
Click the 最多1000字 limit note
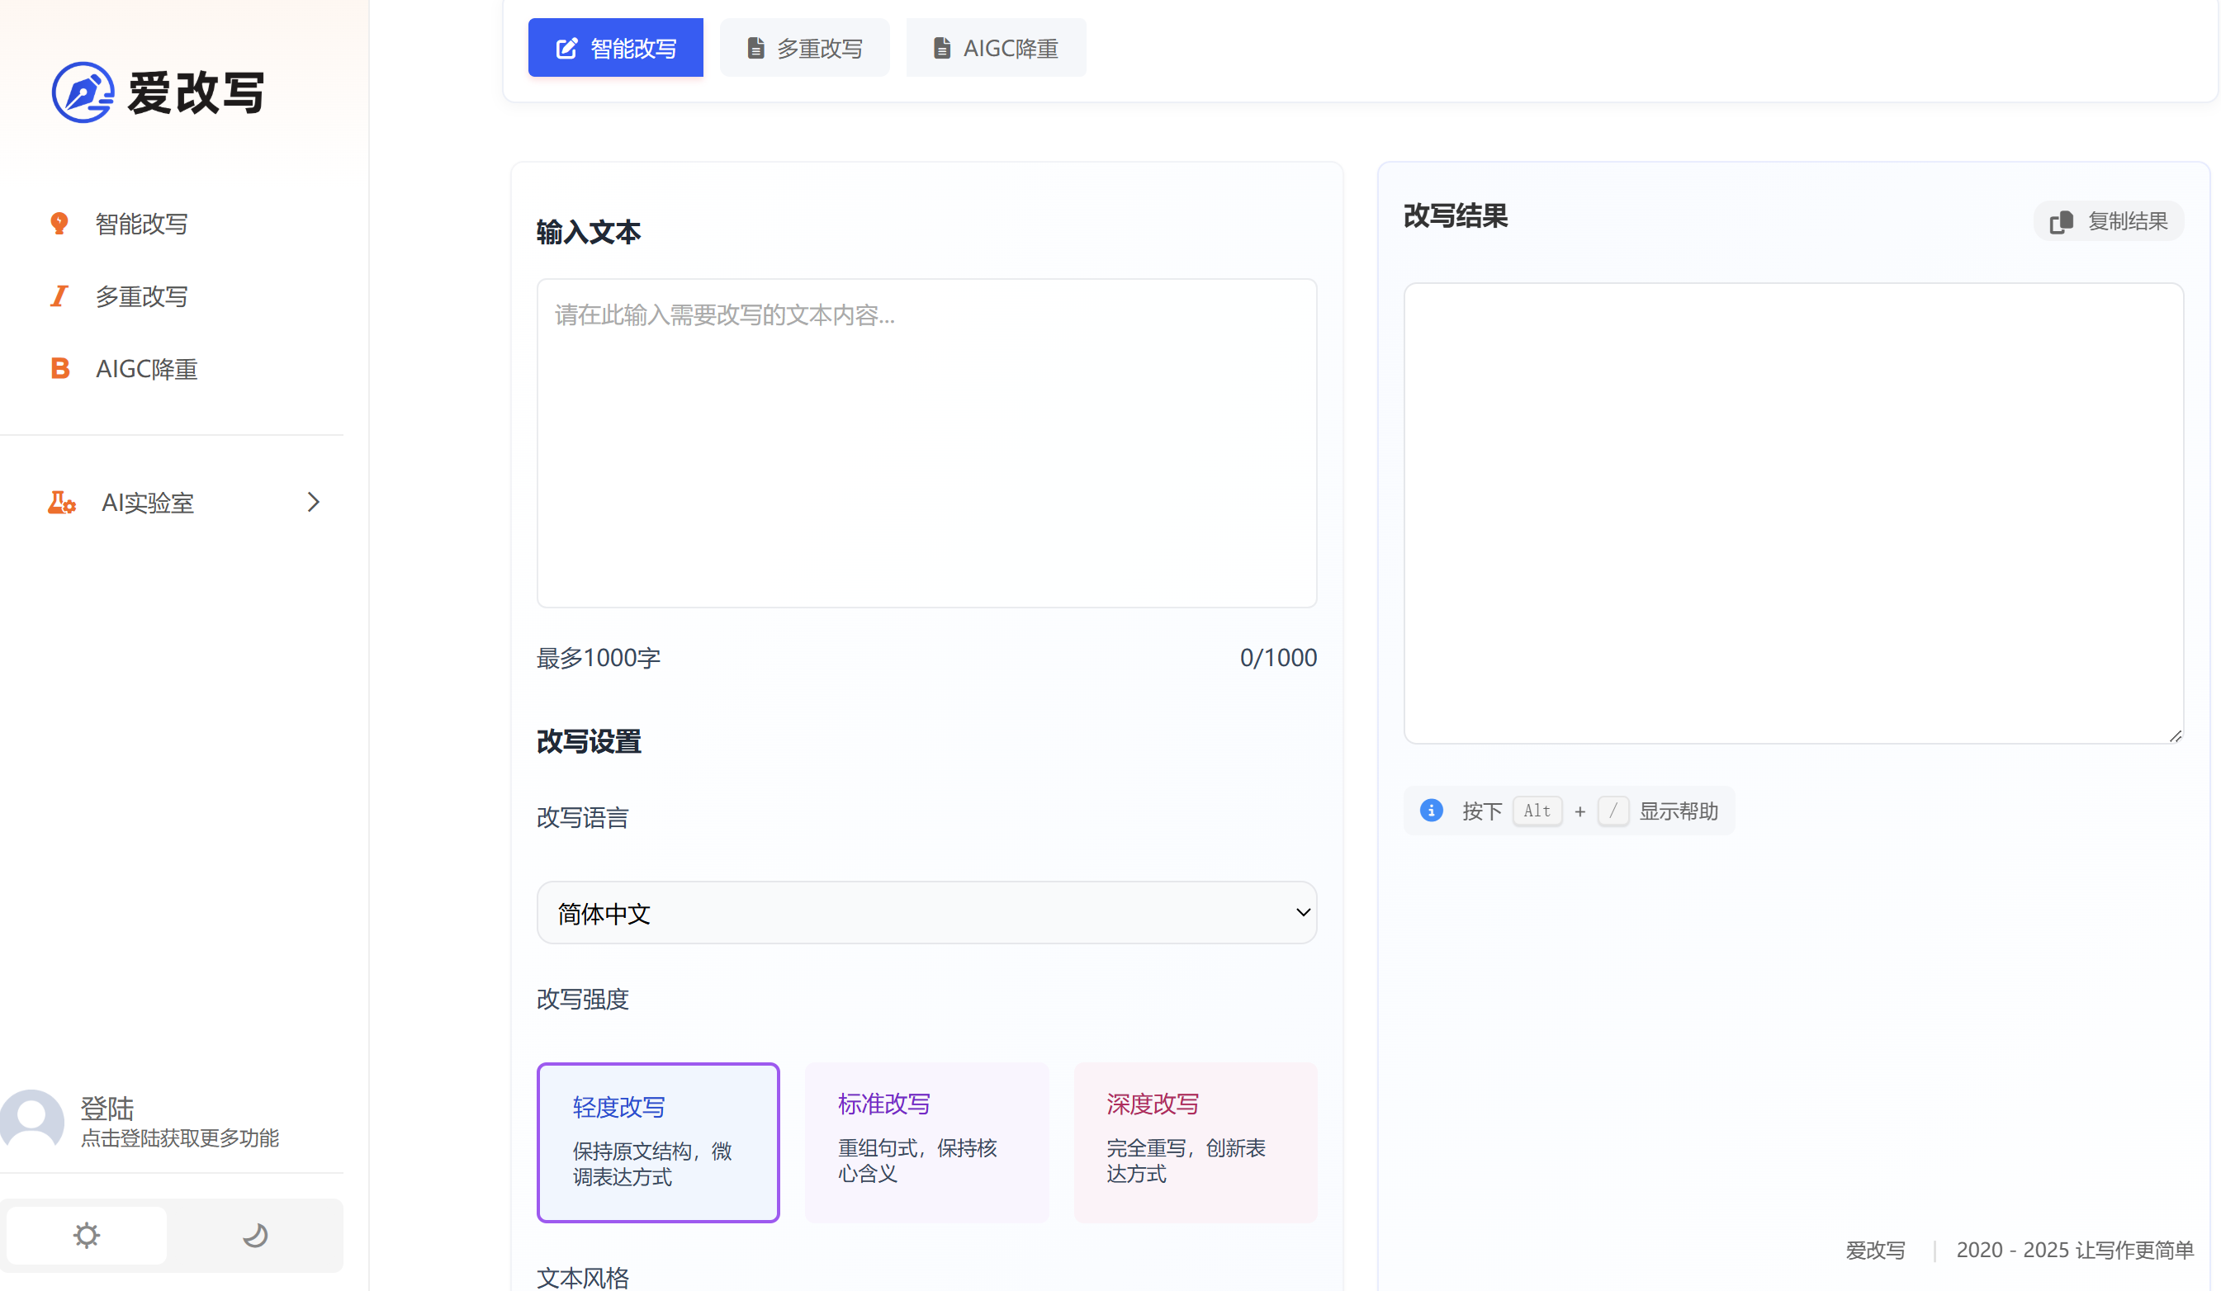coord(599,657)
